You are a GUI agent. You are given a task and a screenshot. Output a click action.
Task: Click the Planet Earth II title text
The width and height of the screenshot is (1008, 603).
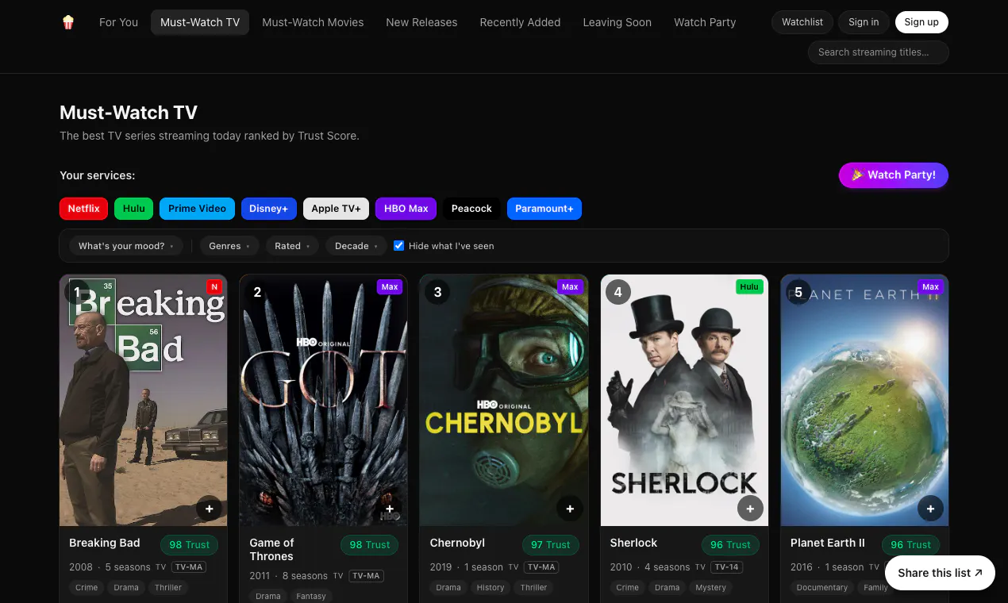point(828,543)
